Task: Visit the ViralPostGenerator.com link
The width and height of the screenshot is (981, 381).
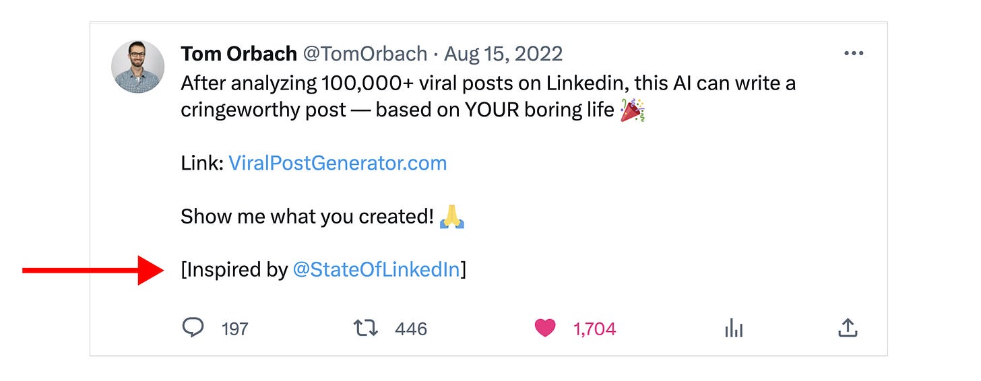Action: [x=338, y=163]
